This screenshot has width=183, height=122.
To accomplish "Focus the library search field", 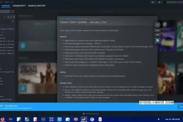I will click(5, 12).
